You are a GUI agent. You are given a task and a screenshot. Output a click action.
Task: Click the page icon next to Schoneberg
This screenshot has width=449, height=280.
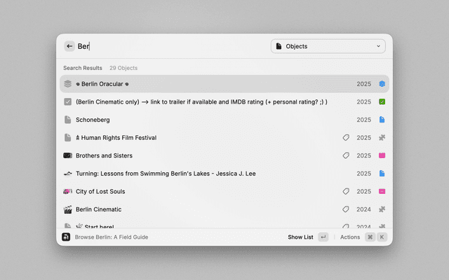click(68, 120)
